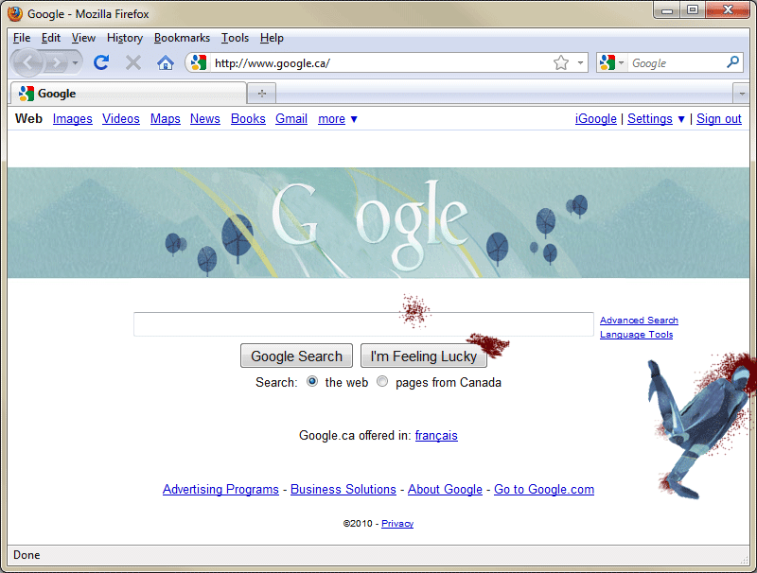This screenshot has height=573, width=757.
Task: Expand the "more" Google services dropdown
Action: pyautogui.click(x=338, y=118)
